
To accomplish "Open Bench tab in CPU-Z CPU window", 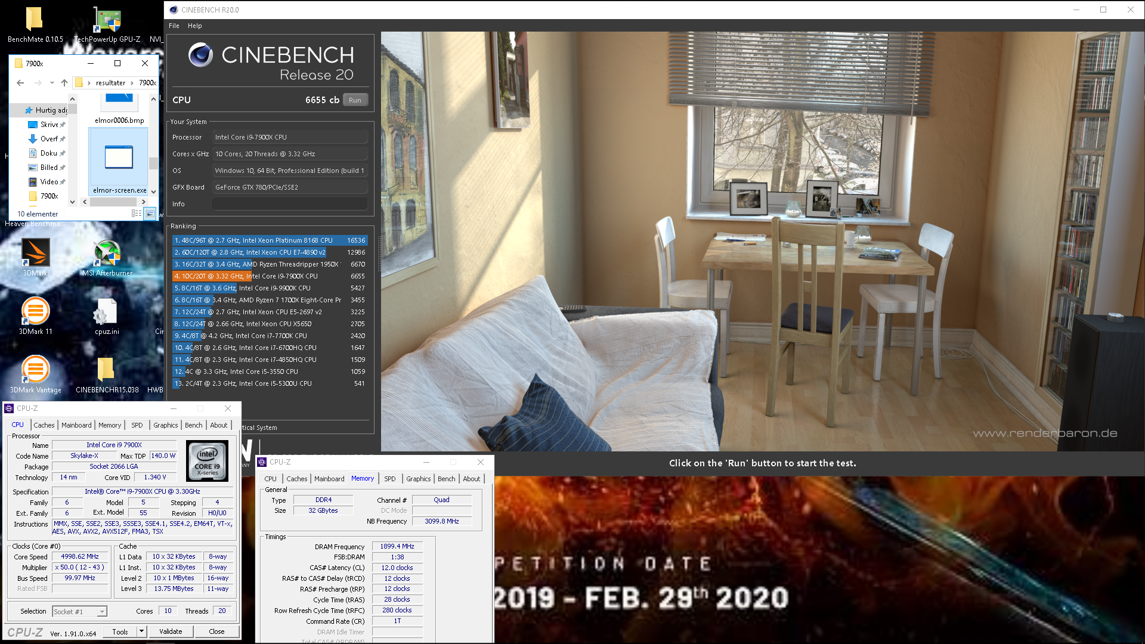I will click(x=193, y=425).
